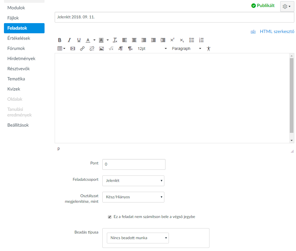This screenshot has width=296, height=251.
Task: Click inside the rich text editor body
Action: (x=172, y=98)
